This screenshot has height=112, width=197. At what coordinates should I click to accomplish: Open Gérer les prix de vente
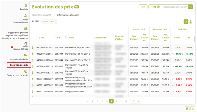(x=17, y=75)
